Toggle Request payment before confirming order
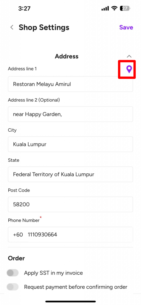The width and height of the screenshot is (141, 305). 13,287
